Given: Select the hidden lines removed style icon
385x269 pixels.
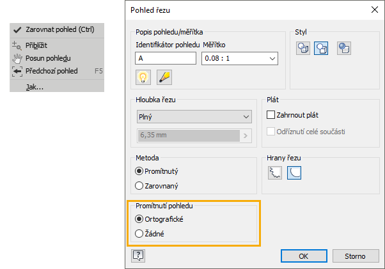Looking at the screenshot, I should (x=322, y=49).
